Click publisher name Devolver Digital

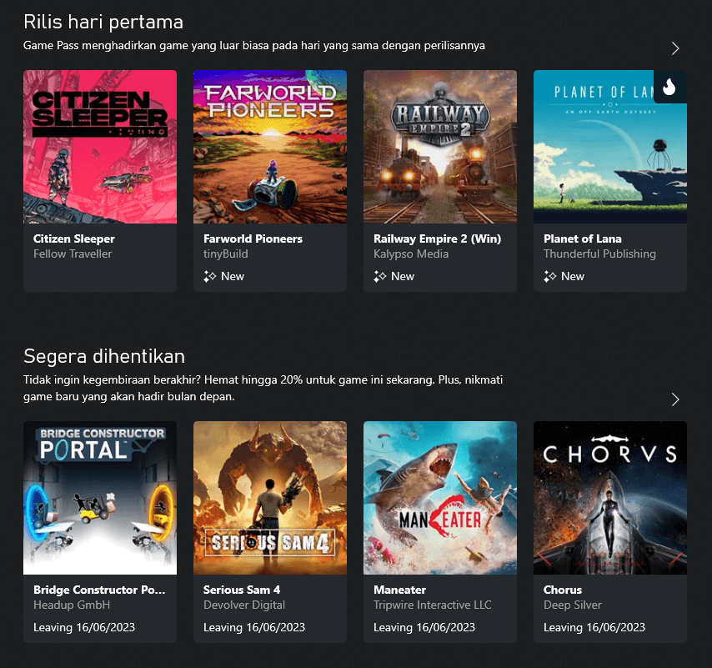[x=244, y=605]
